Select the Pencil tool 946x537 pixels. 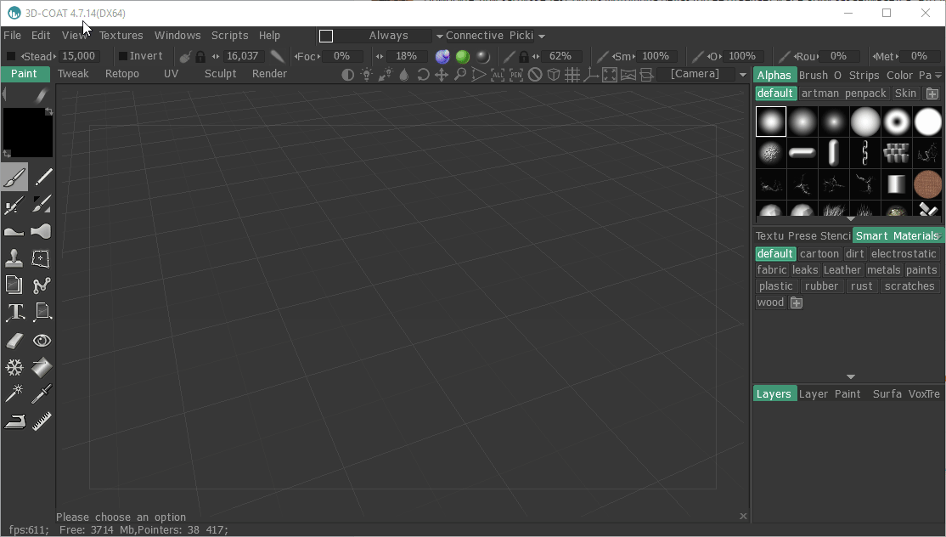tap(42, 178)
